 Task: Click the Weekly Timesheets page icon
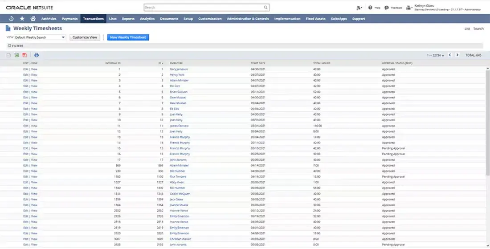pos(8,29)
